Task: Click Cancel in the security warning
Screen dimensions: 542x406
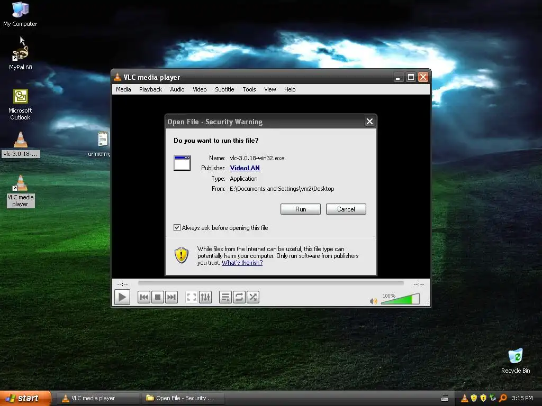Action: (346, 209)
